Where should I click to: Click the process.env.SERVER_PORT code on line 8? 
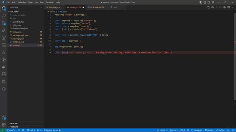pyautogui.click(x=84, y=35)
